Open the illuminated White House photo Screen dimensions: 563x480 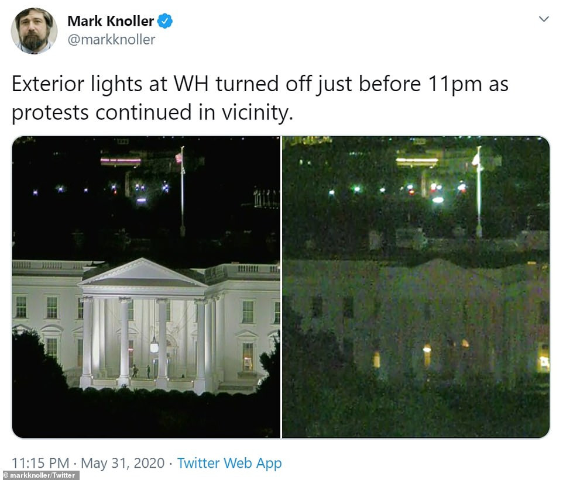146,287
